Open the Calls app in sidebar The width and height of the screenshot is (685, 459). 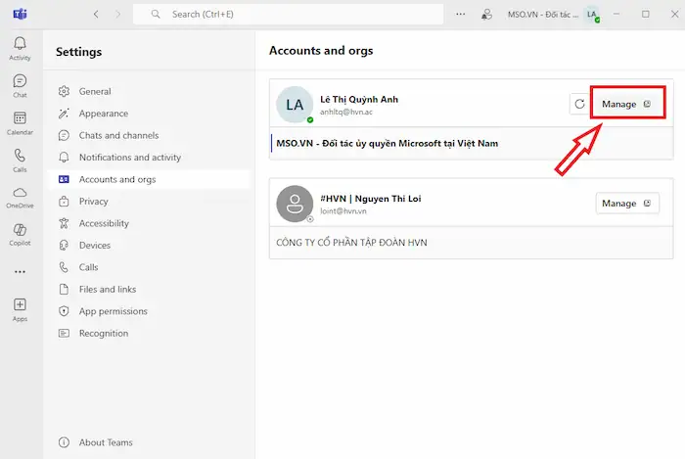pos(20,159)
